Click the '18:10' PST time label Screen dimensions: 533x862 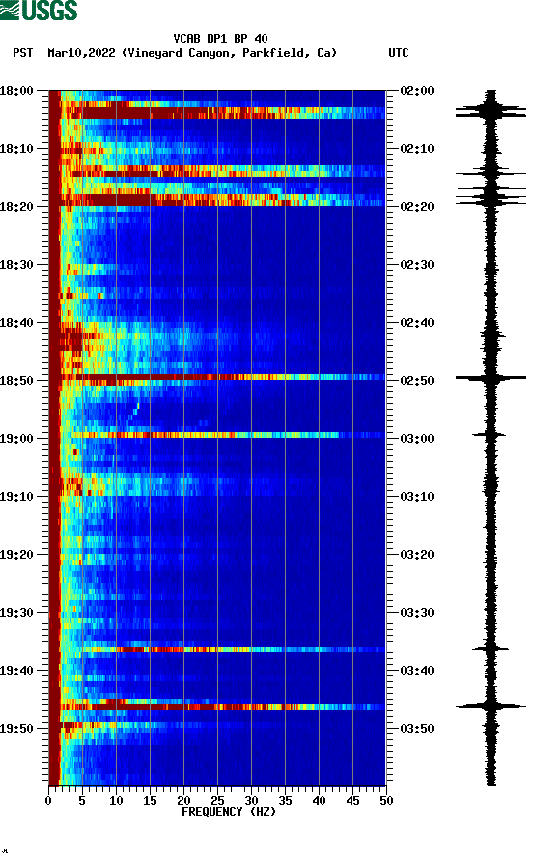16,149
